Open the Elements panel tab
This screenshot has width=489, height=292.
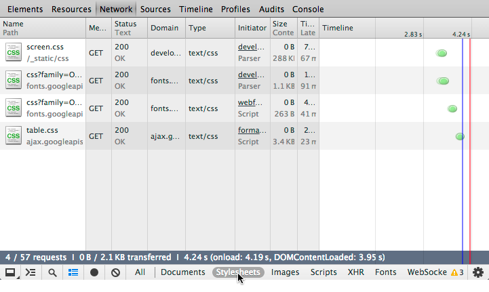(x=25, y=9)
